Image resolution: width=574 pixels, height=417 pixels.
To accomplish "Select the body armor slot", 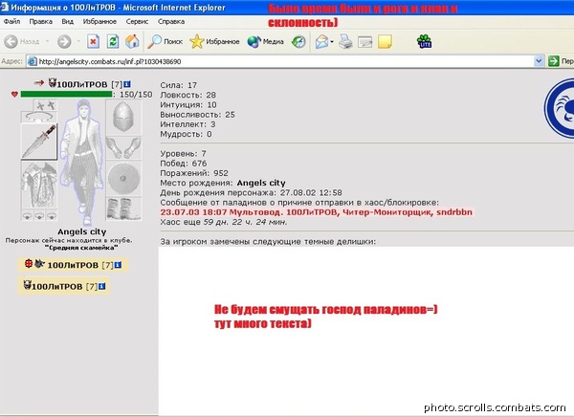I will click(39, 185).
